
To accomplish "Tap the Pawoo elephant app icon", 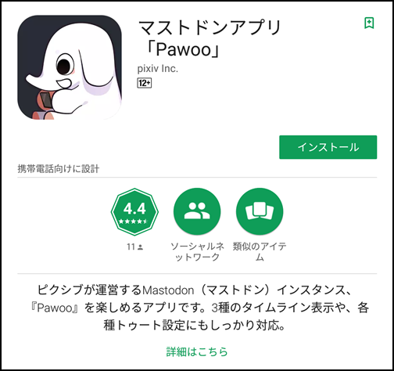I will point(70,67).
